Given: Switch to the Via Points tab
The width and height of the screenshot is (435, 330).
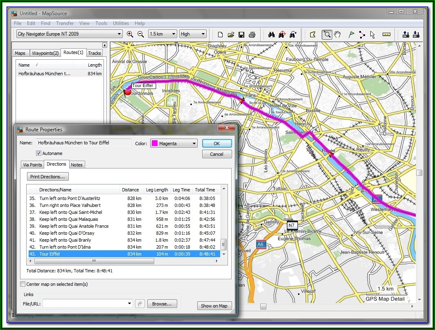Looking at the screenshot, I should point(32,165).
